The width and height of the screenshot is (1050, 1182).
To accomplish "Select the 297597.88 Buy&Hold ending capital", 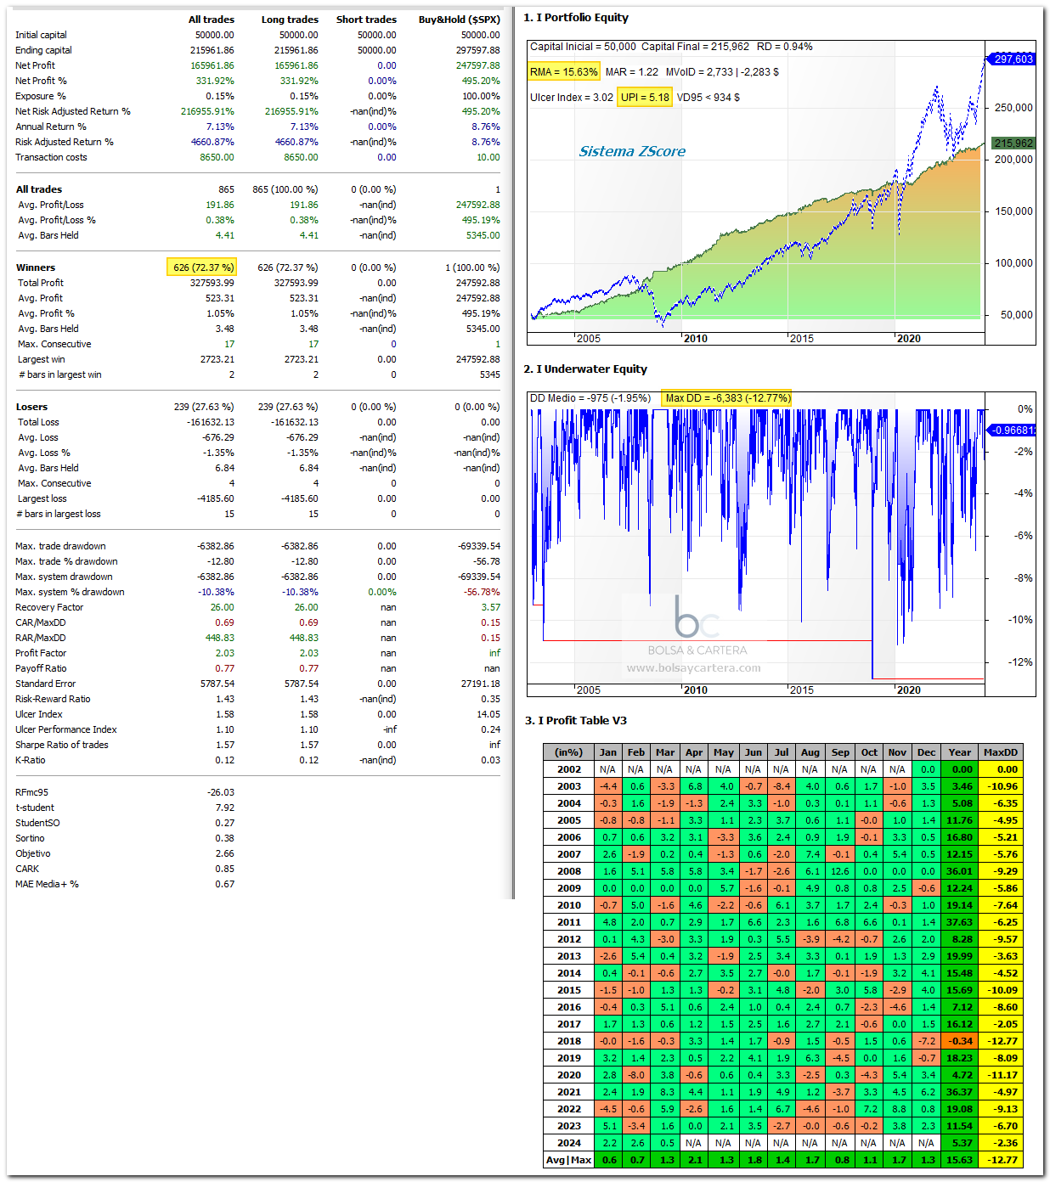I will point(477,50).
